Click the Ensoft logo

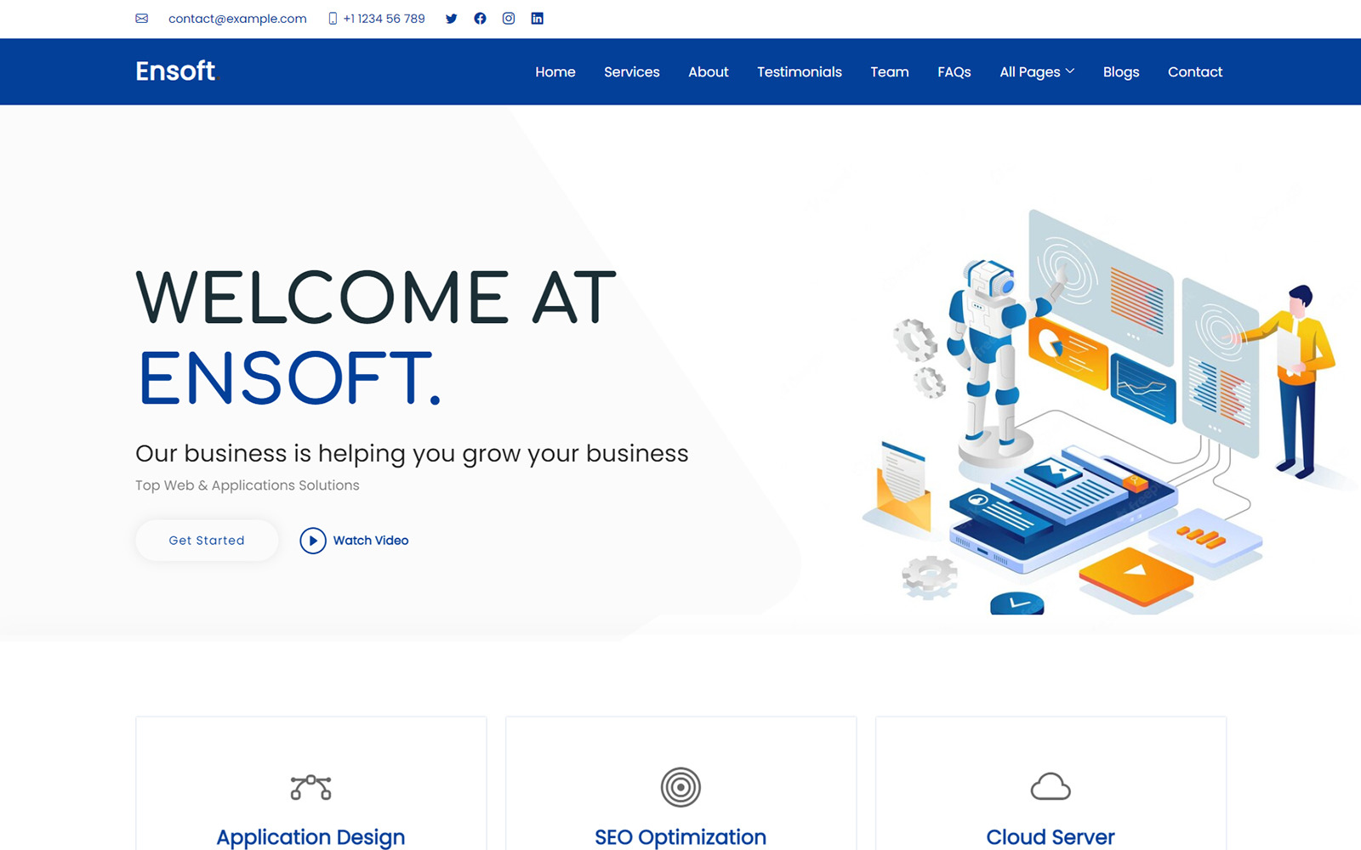tap(176, 71)
